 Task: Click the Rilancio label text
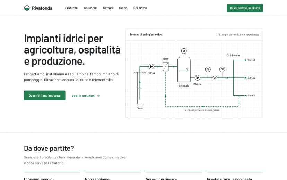pyautogui.click(x=197, y=84)
